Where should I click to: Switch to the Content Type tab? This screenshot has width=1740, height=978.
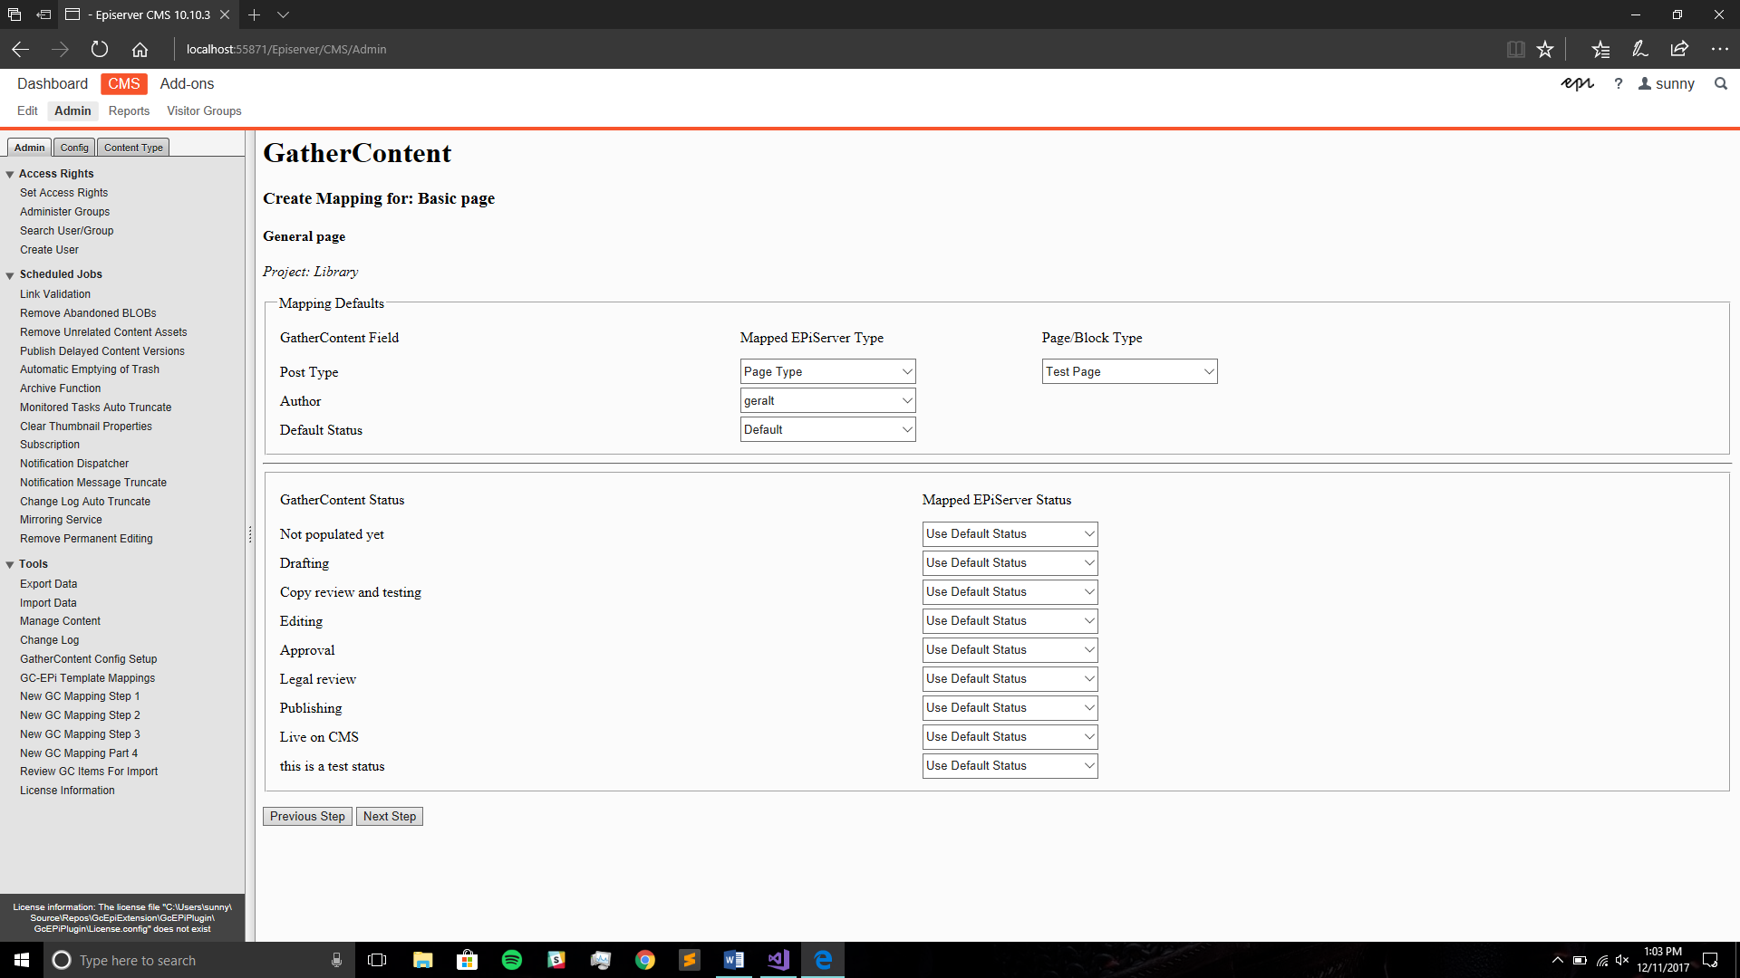coord(133,148)
